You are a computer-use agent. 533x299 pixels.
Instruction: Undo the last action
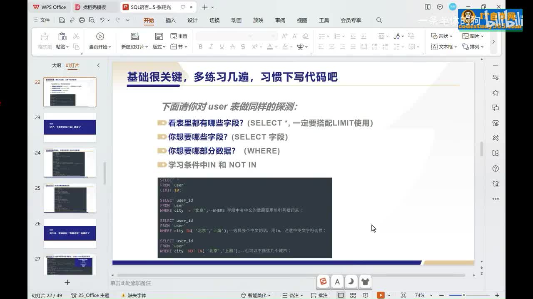(x=102, y=20)
